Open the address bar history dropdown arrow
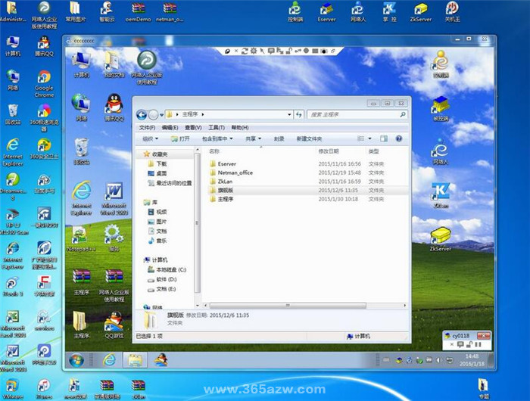Viewport: 530px width, 401px height. click(x=289, y=114)
